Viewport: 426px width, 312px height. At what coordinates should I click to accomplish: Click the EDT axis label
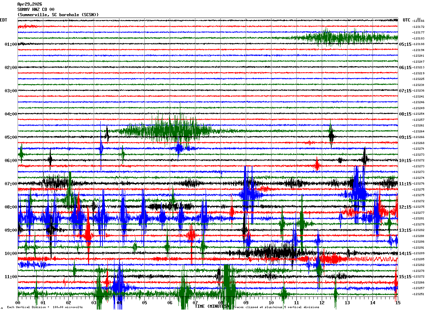pos(4,20)
